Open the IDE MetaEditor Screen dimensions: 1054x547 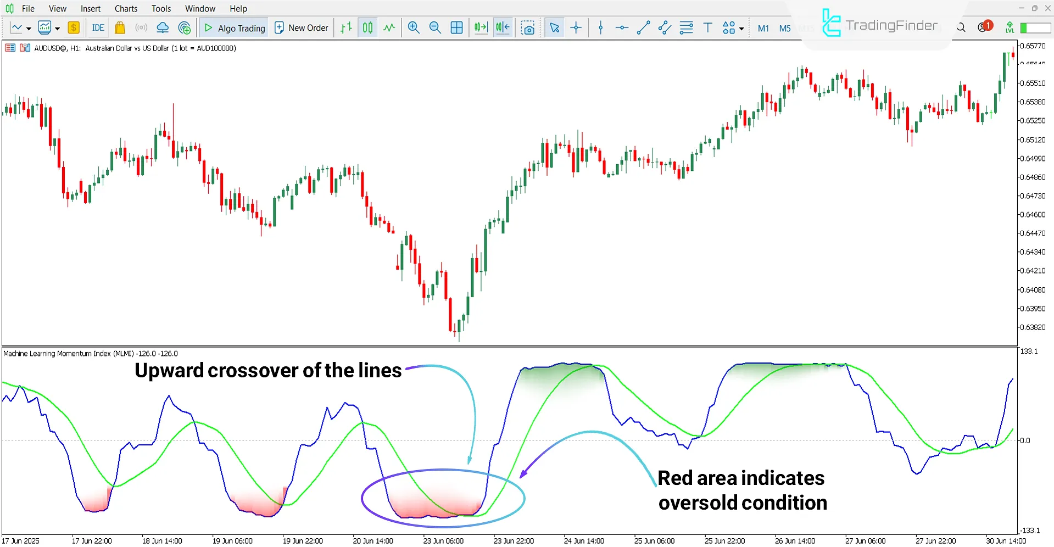[97, 27]
